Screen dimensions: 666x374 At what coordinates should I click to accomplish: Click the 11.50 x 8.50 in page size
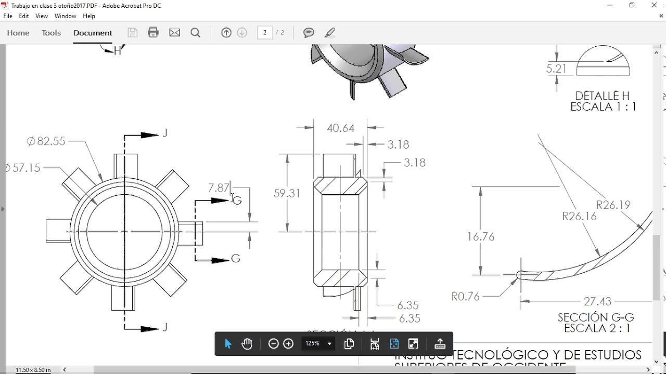[33, 370]
